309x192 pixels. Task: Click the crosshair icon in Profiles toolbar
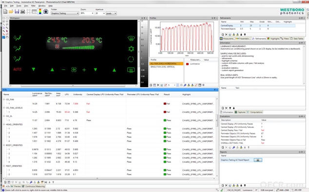[203, 85]
